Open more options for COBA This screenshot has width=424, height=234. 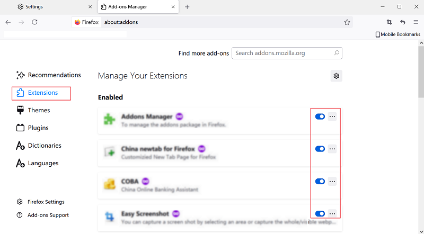332,181
